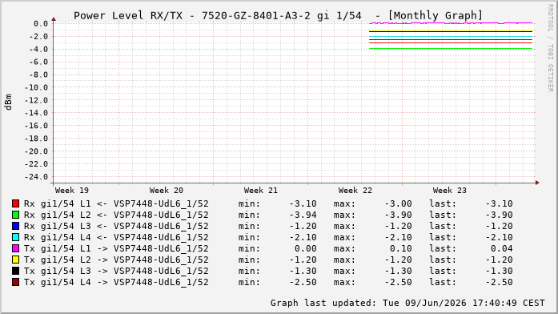Click Rx L2 min value -3.94

pos(303,215)
